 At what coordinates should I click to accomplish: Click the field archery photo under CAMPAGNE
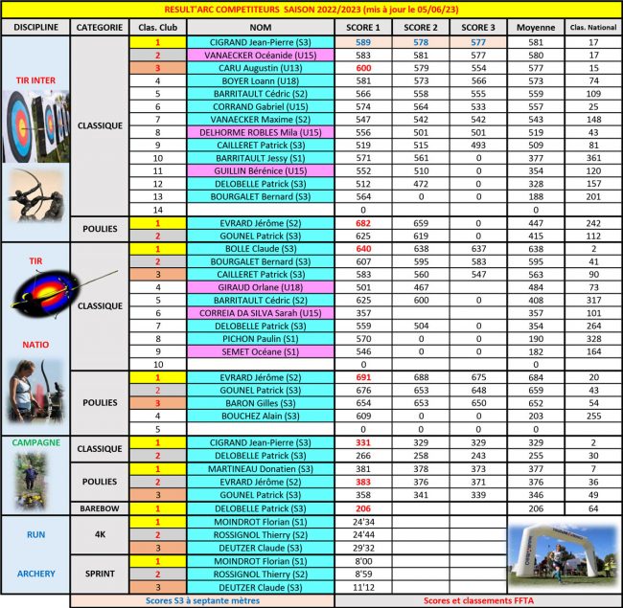pyautogui.click(x=31, y=482)
